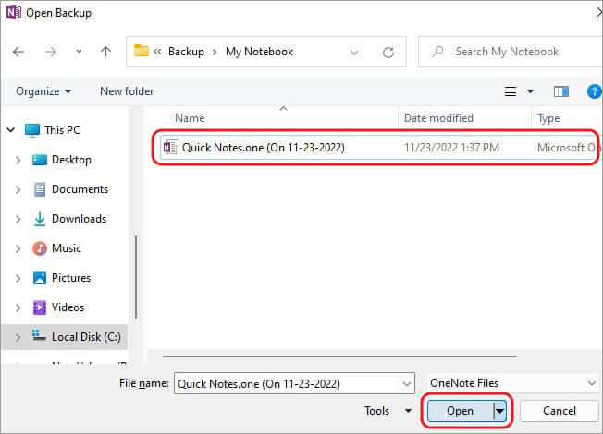Collapse the This PC tree node
Screen dimensions: 603x434
click(x=11, y=130)
